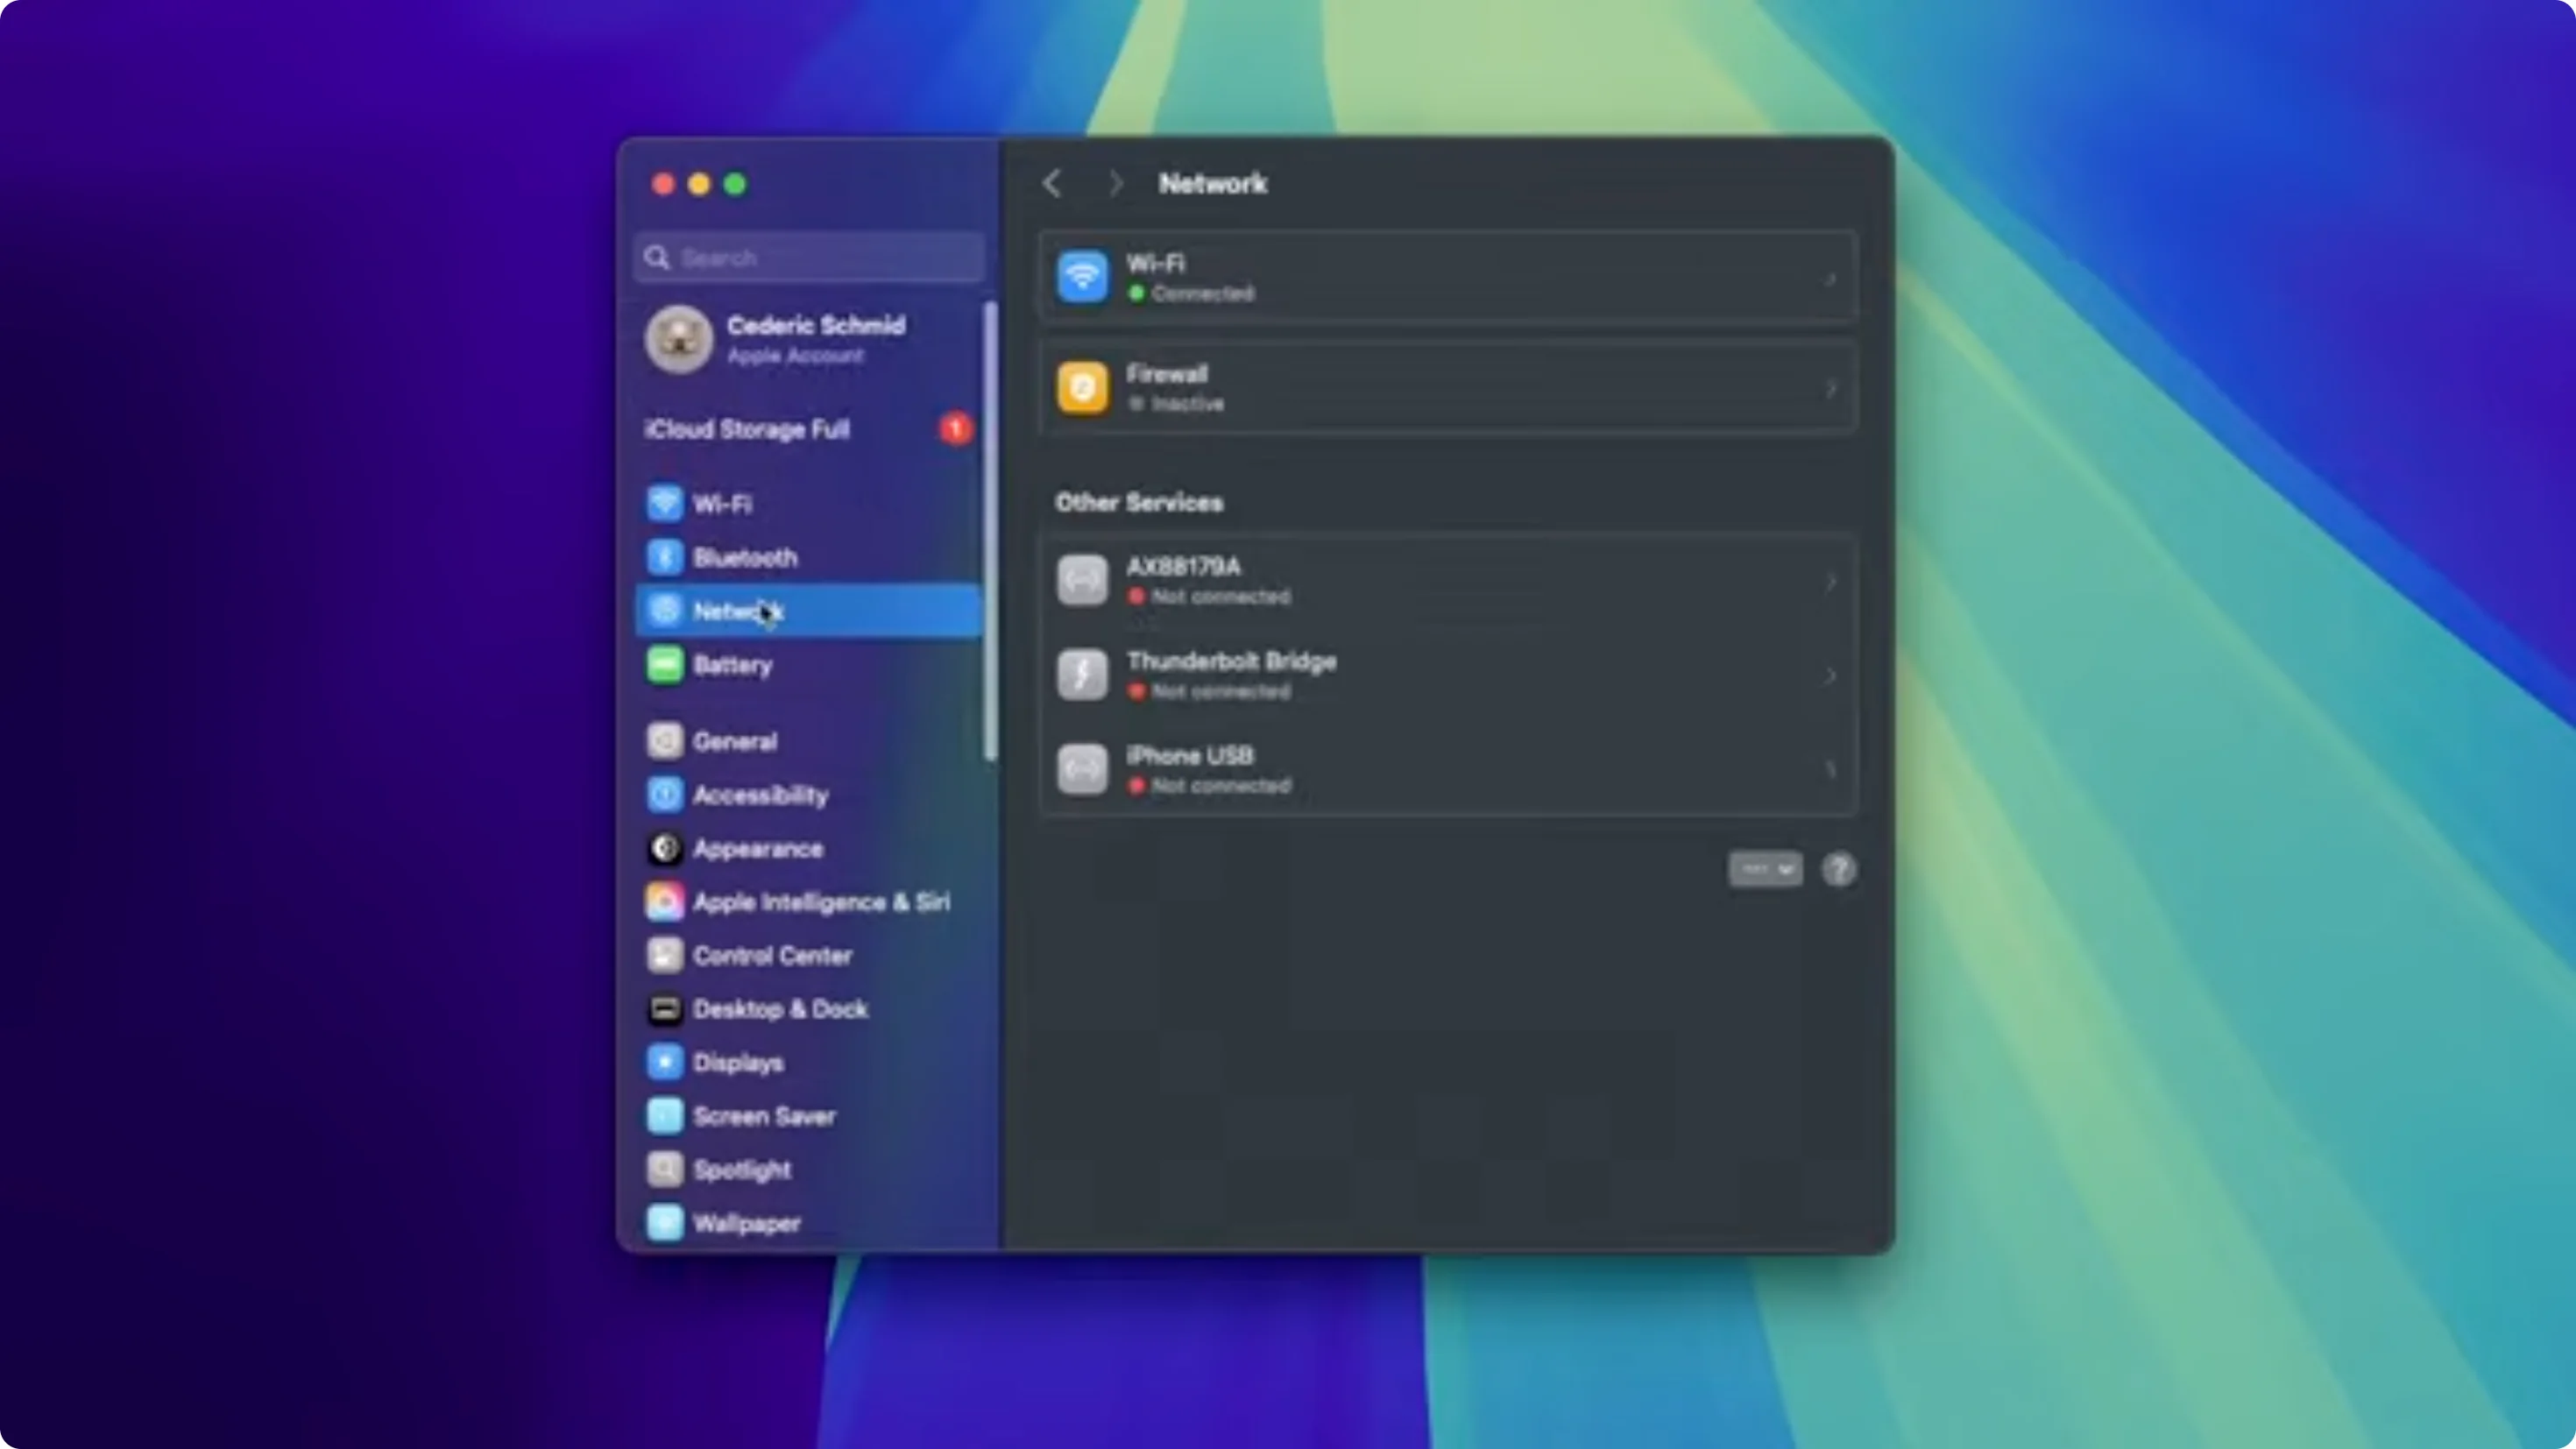This screenshot has width=2576, height=1449.
Task: Open Apple Intelligence & Siri settings
Action: coord(822,901)
